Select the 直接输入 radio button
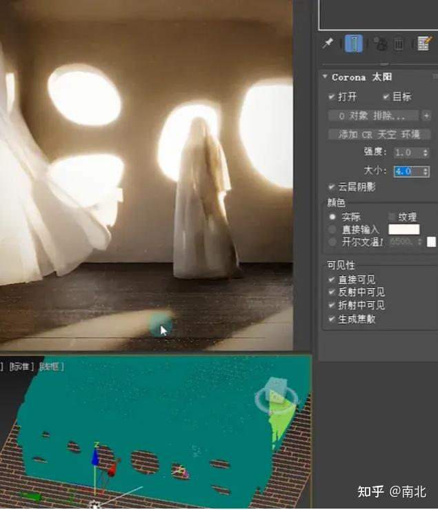The width and height of the screenshot is (438, 510). click(332, 230)
